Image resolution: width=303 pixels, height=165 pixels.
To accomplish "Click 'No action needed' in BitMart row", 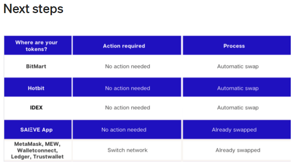I will [128, 66].
